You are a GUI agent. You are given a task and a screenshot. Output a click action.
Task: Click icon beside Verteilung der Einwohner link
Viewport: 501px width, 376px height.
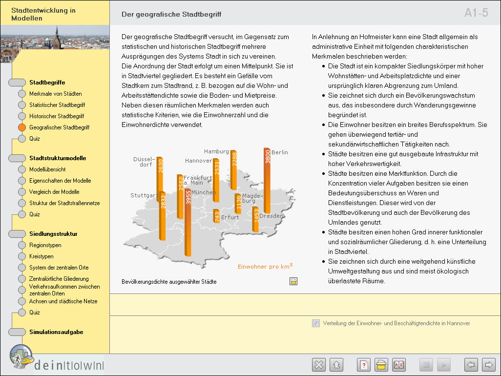click(316, 323)
